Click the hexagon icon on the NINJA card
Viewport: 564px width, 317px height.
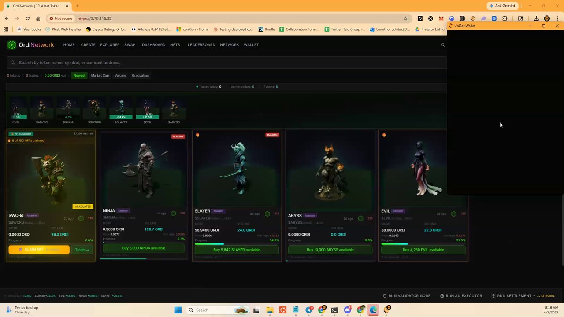click(x=173, y=214)
